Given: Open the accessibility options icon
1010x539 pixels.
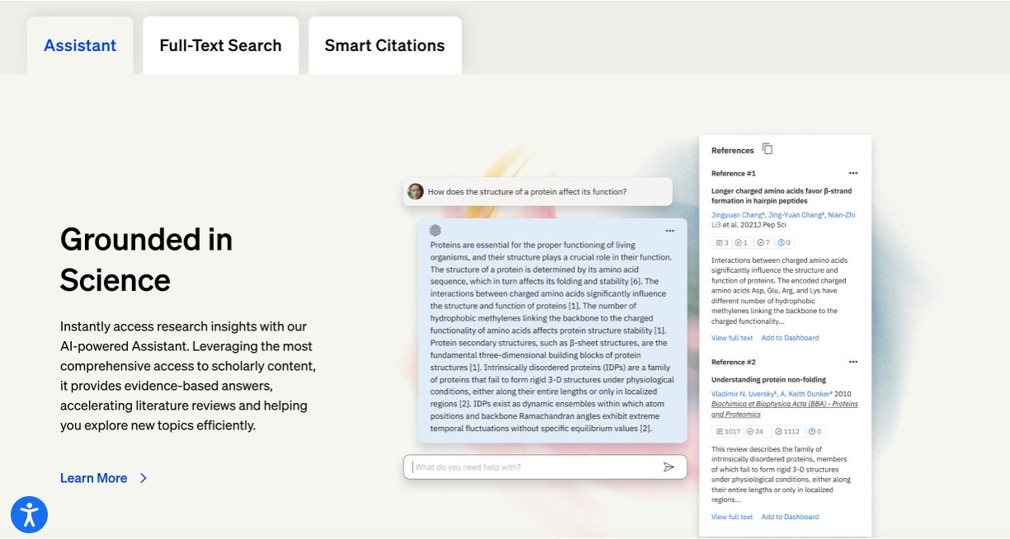Looking at the screenshot, I should coord(30,515).
